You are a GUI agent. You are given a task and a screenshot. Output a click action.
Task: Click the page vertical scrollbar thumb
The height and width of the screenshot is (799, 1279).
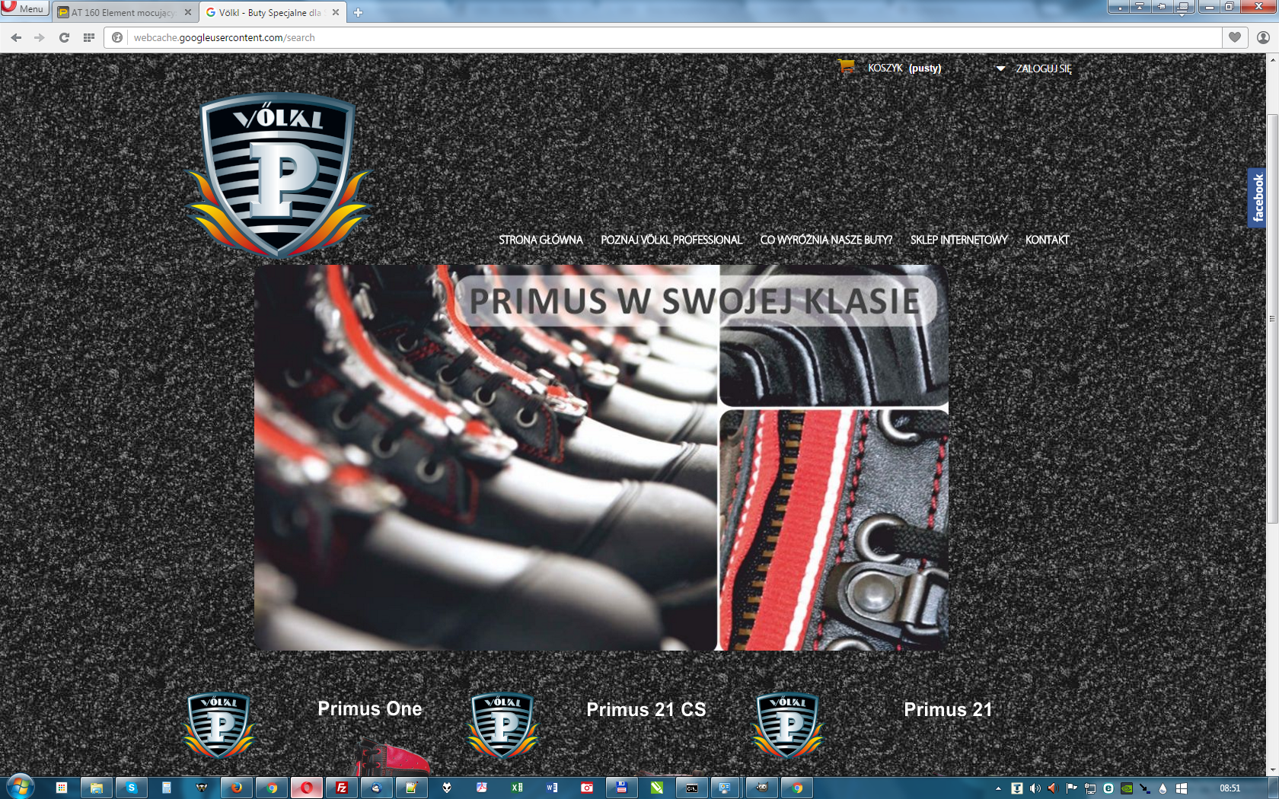[1272, 318]
